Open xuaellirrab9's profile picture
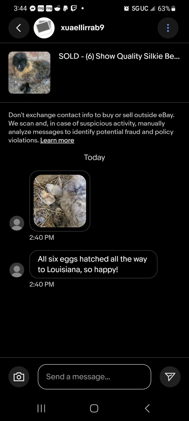 point(44,28)
